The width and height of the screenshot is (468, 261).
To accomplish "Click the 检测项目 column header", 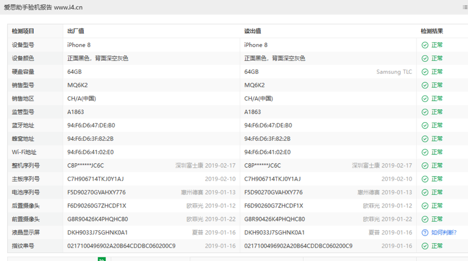I will tap(23, 31).
